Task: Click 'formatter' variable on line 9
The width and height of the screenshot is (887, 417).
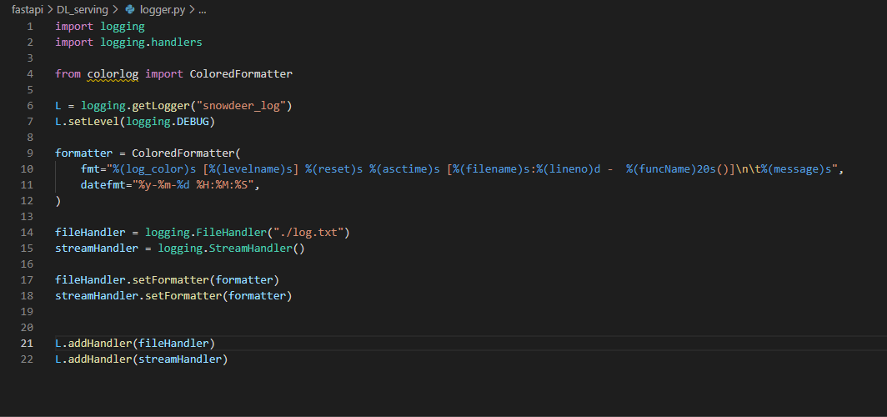Action: (83, 153)
